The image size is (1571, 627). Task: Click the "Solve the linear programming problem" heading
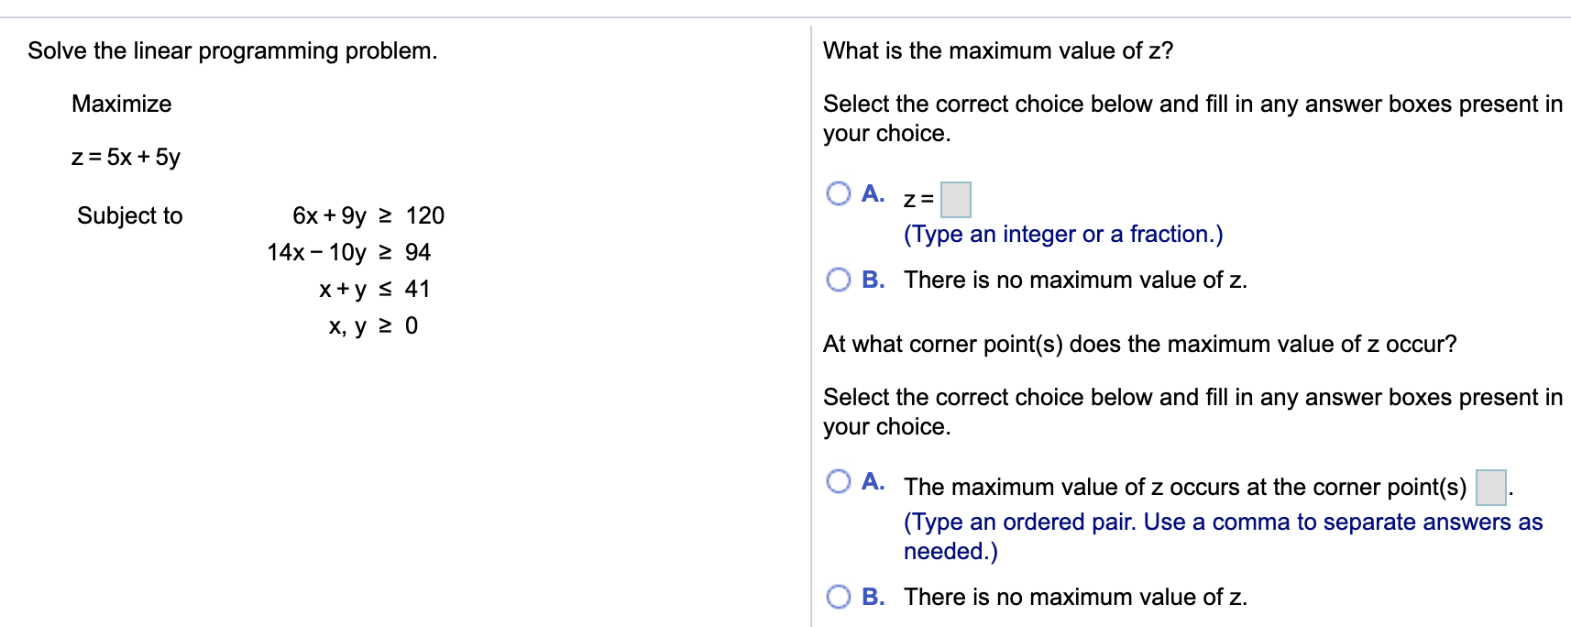point(233,50)
